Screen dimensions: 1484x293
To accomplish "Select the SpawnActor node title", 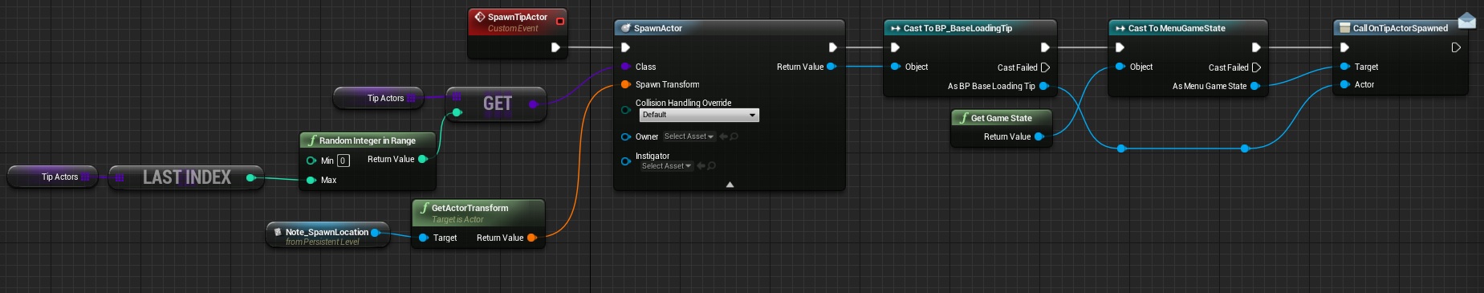I will pos(658,28).
